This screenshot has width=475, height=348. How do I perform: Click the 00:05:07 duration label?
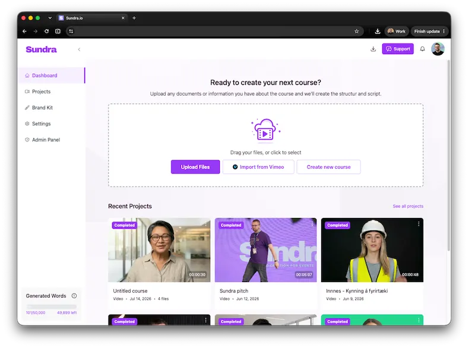[304, 274]
